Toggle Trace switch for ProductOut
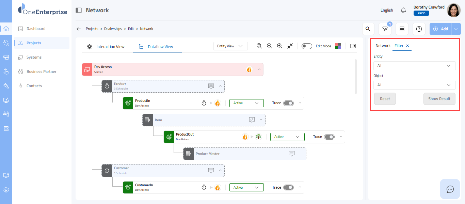This screenshot has height=204, width=465. click(329, 137)
